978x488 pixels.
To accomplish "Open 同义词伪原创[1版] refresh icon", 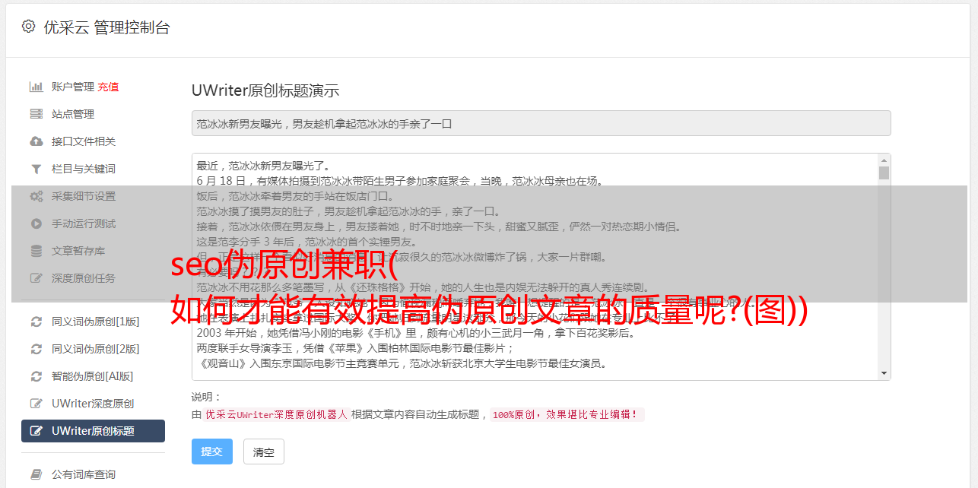I will point(36,322).
